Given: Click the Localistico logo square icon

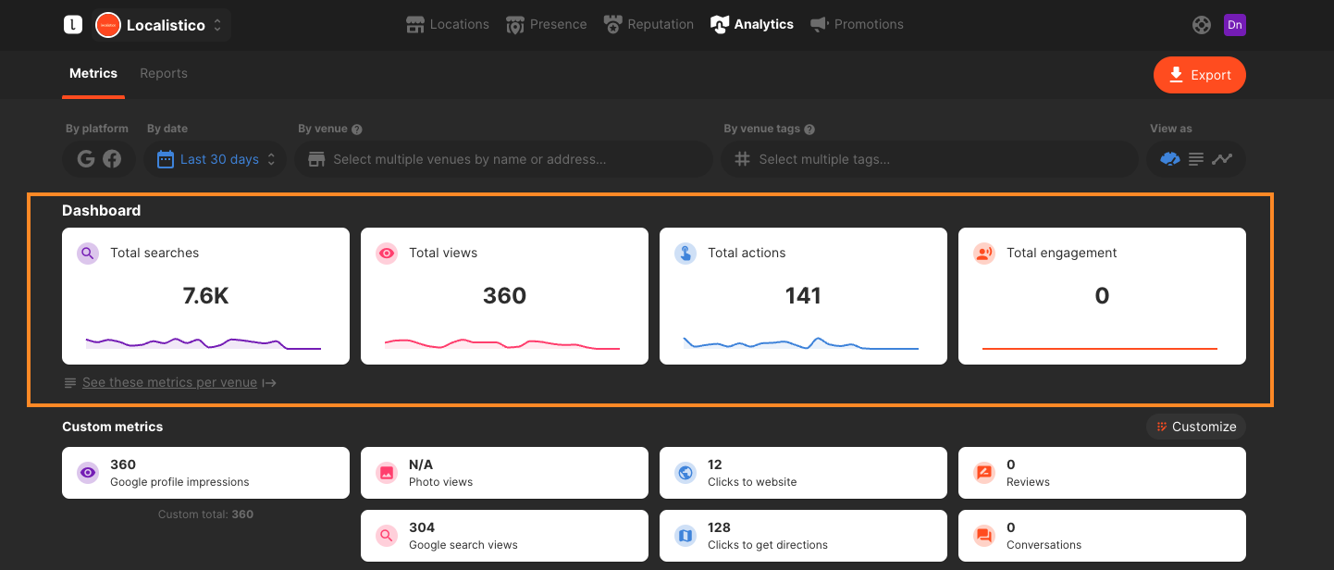Looking at the screenshot, I should 73,25.
